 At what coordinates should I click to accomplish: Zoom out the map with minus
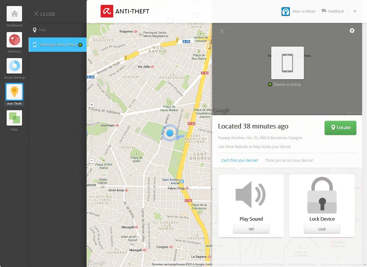click(92, 161)
